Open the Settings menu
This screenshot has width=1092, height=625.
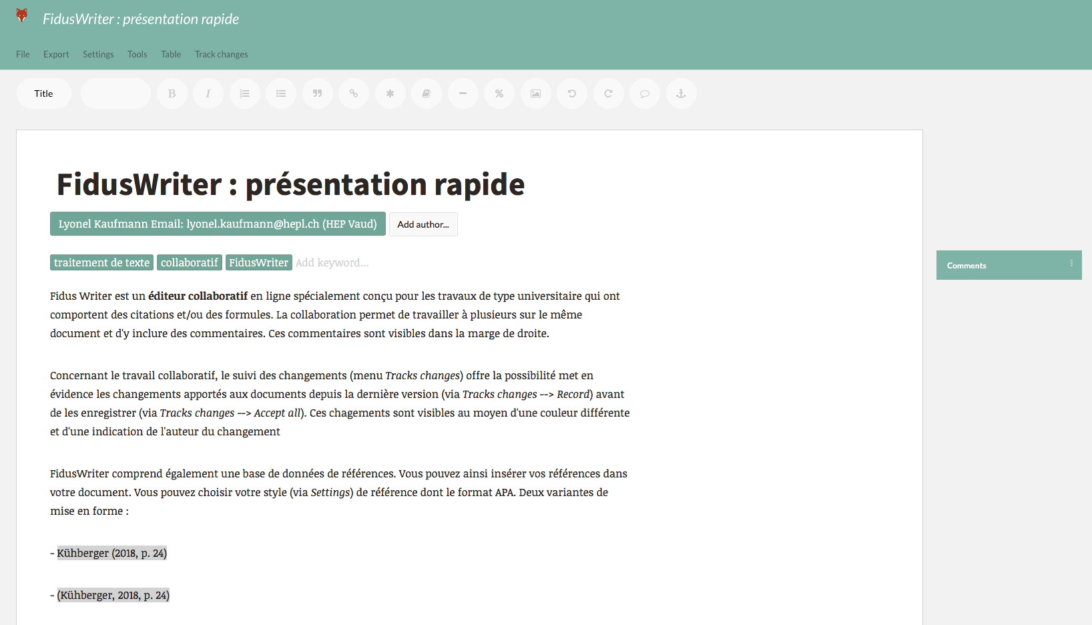click(x=98, y=54)
